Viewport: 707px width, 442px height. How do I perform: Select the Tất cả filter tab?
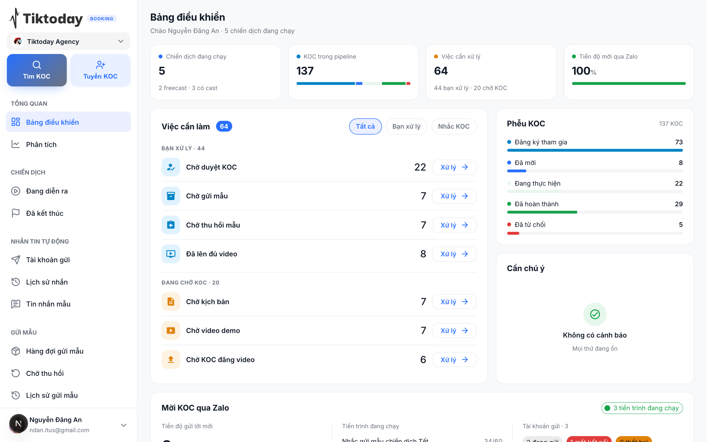click(365, 126)
